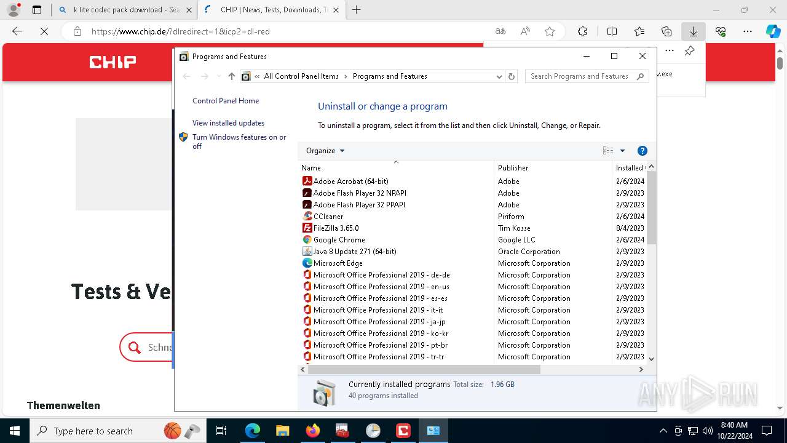Add page to favorites star icon
The image size is (787, 443).
(550, 31)
